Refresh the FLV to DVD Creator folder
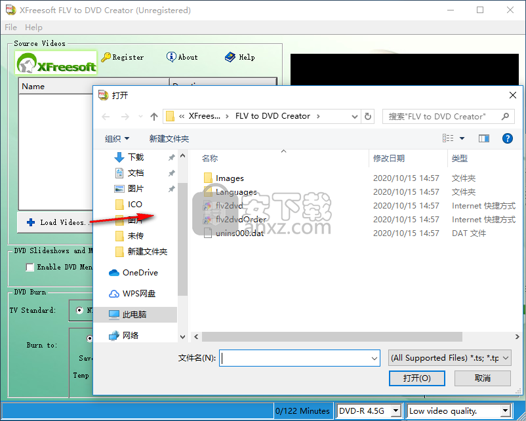 [x=368, y=117]
